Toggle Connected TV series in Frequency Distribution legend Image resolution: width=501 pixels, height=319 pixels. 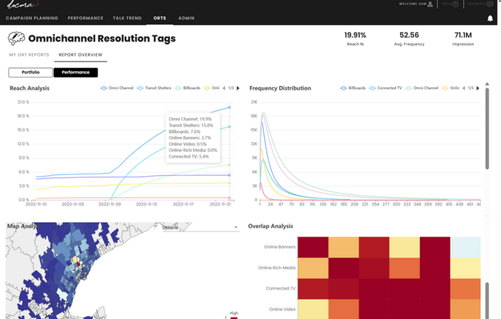[385, 88]
